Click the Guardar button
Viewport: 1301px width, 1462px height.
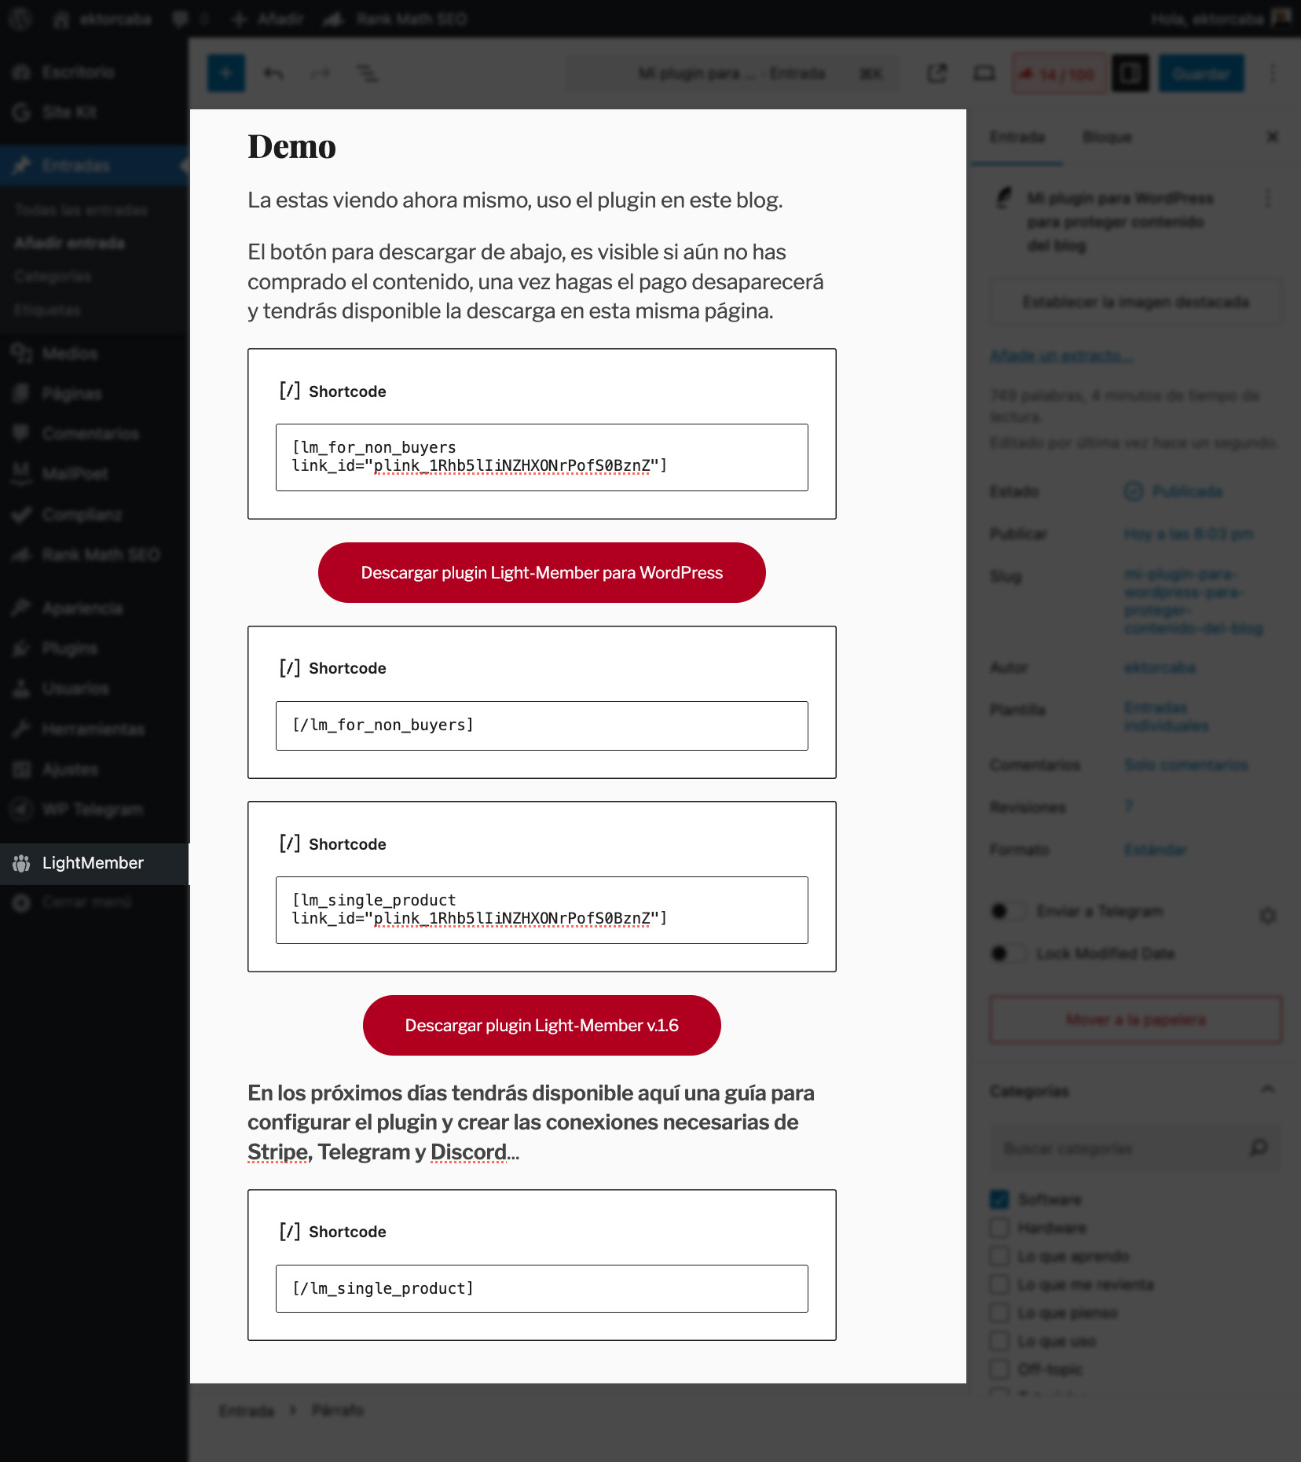pyautogui.click(x=1201, y=74)
